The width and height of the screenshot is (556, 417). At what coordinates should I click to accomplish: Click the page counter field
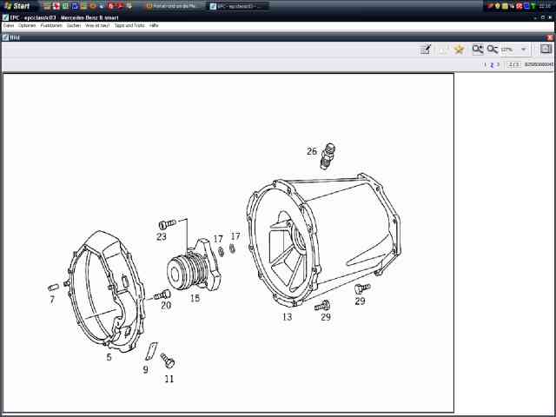tap(513, 64)
